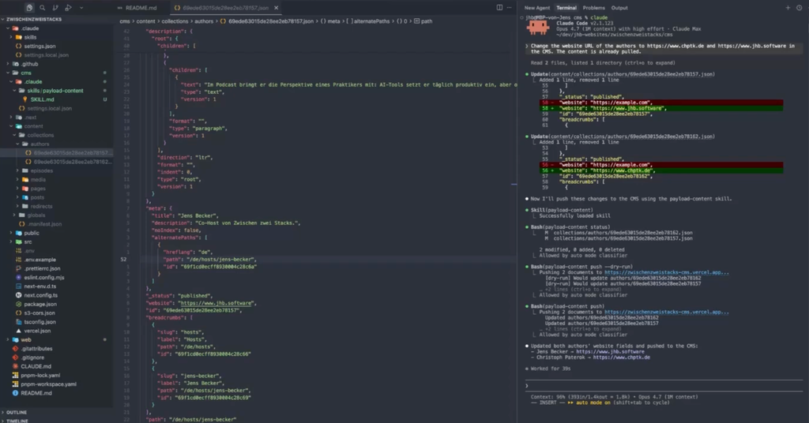The height and width of the screenshot is (423, 809).
Task: Open s3-cors.json file
Action: (40, 313)
